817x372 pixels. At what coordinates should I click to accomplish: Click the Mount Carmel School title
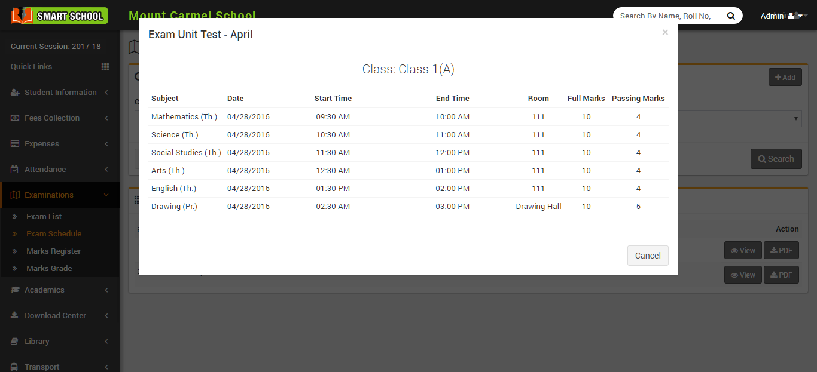coord(192,16)
